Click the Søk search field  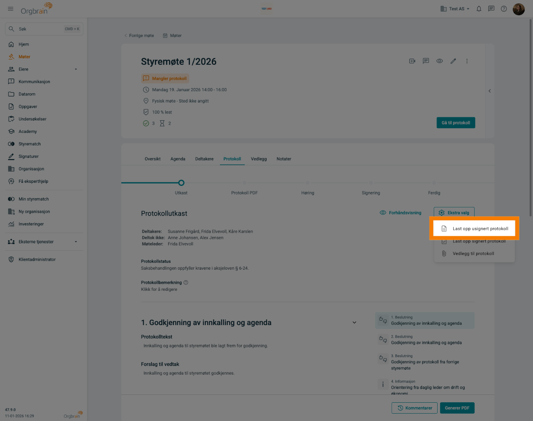tap(44, 29)
